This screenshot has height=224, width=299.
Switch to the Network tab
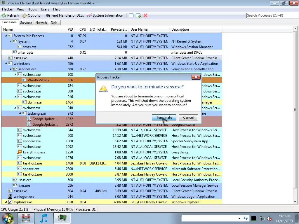point(41,23)
